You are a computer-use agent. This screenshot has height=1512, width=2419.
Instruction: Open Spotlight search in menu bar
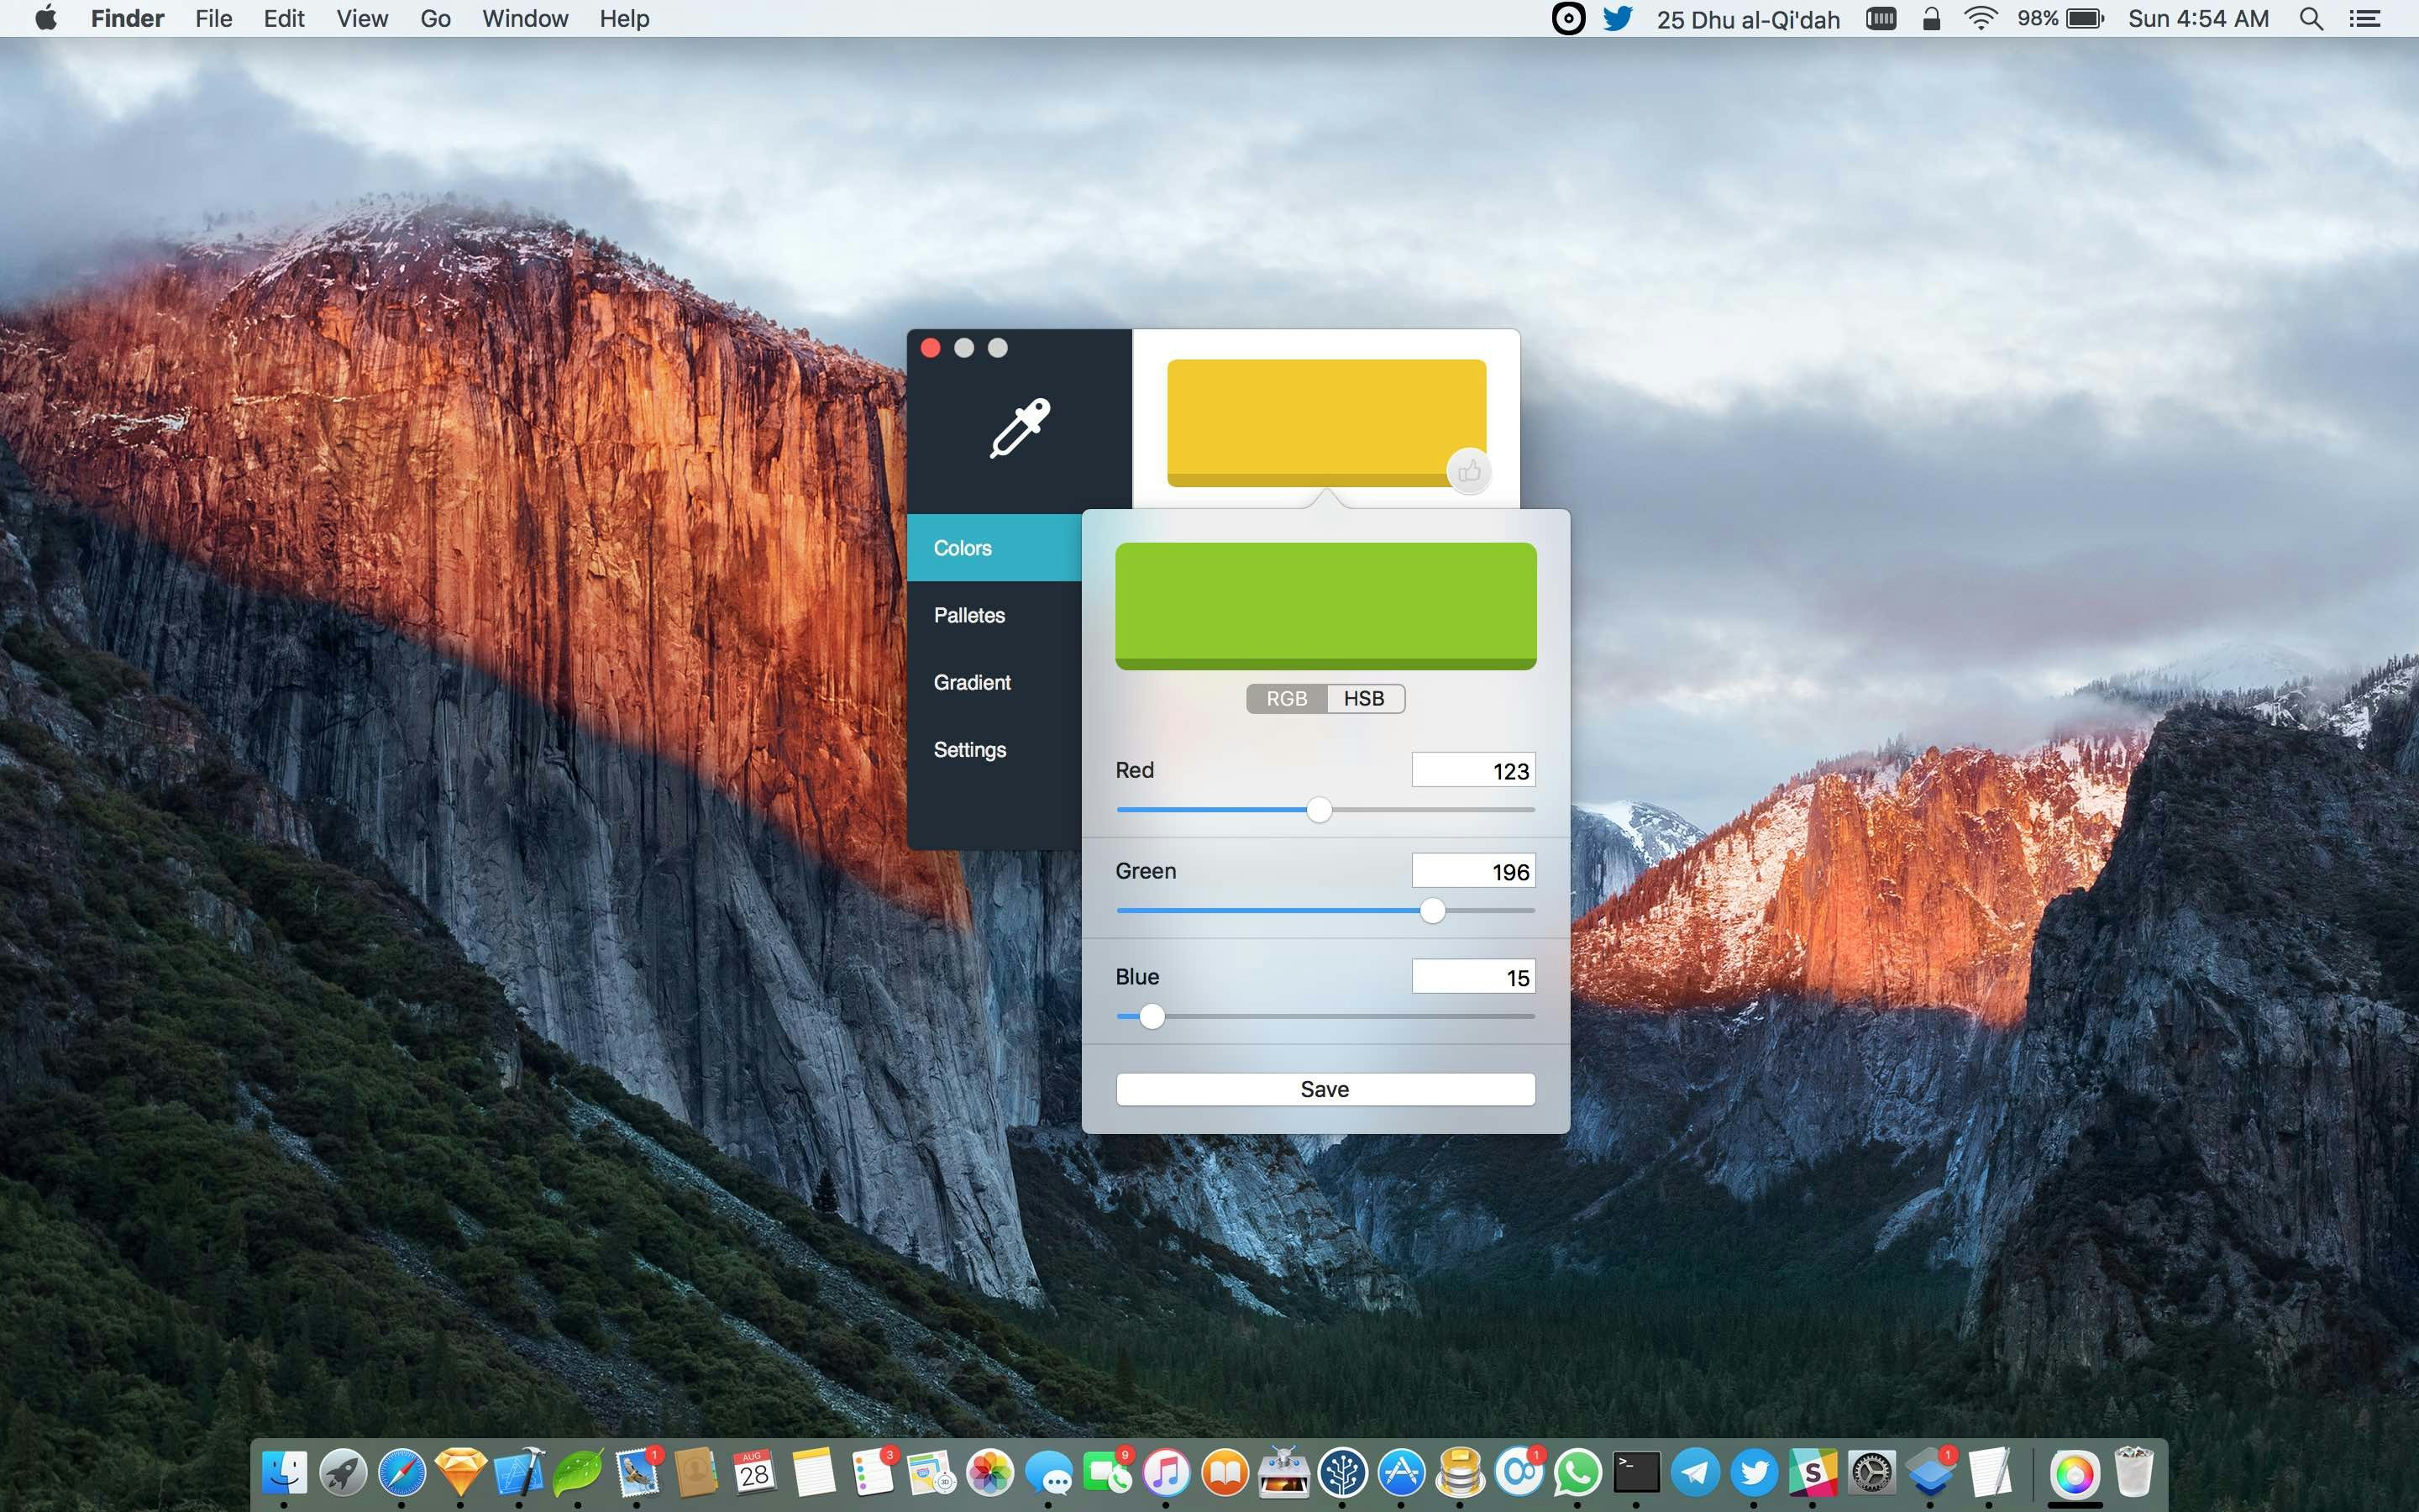(x=2310, y=19)
